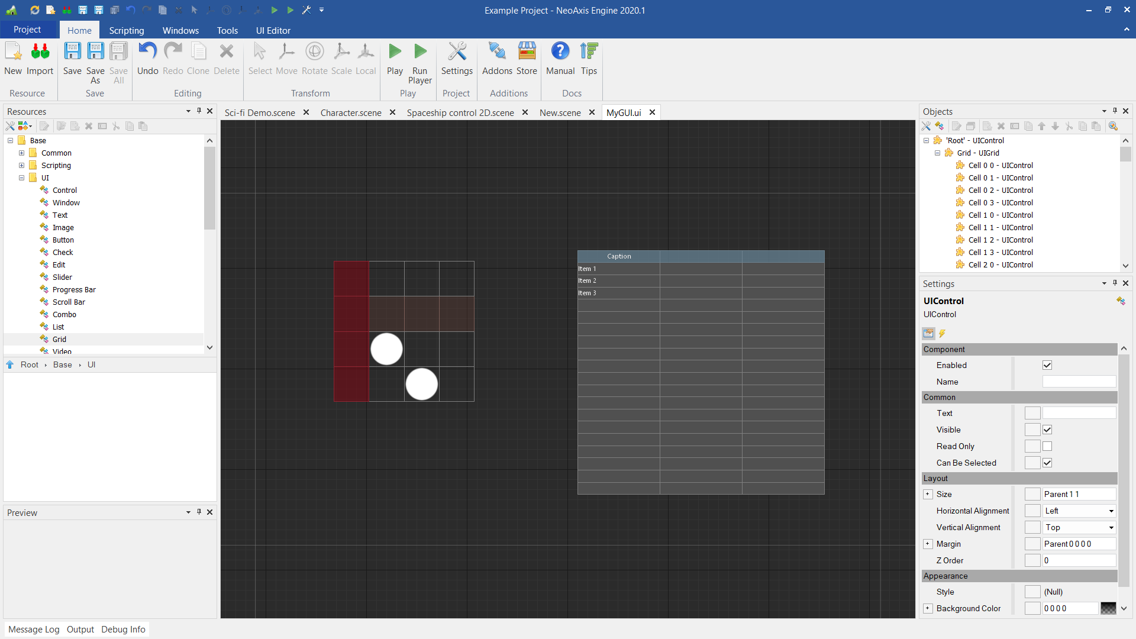Open the Character.scene document tab
This screenshot has width=1136, height=639.
[350, 112]
